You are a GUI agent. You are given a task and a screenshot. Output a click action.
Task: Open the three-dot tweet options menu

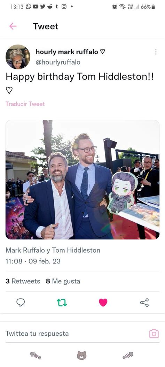click(x=156, y=52)
